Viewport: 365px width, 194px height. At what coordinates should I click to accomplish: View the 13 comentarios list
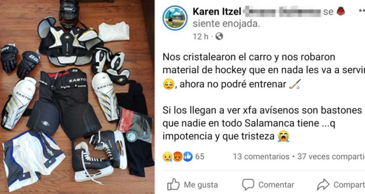click(261, 156)
